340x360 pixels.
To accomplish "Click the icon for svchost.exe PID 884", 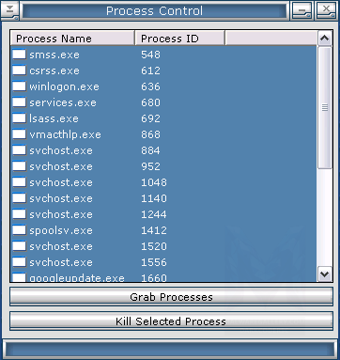I will (19, 150).
